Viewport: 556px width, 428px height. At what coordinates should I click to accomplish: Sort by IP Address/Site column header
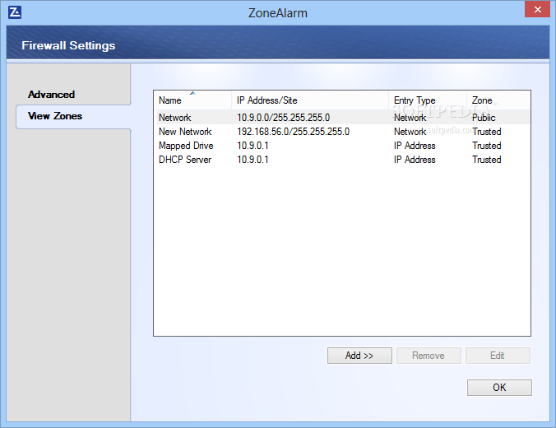pos(310,100)
